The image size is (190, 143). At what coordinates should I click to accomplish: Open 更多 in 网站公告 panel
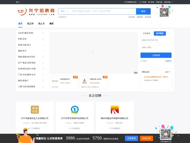pos(167,72)
